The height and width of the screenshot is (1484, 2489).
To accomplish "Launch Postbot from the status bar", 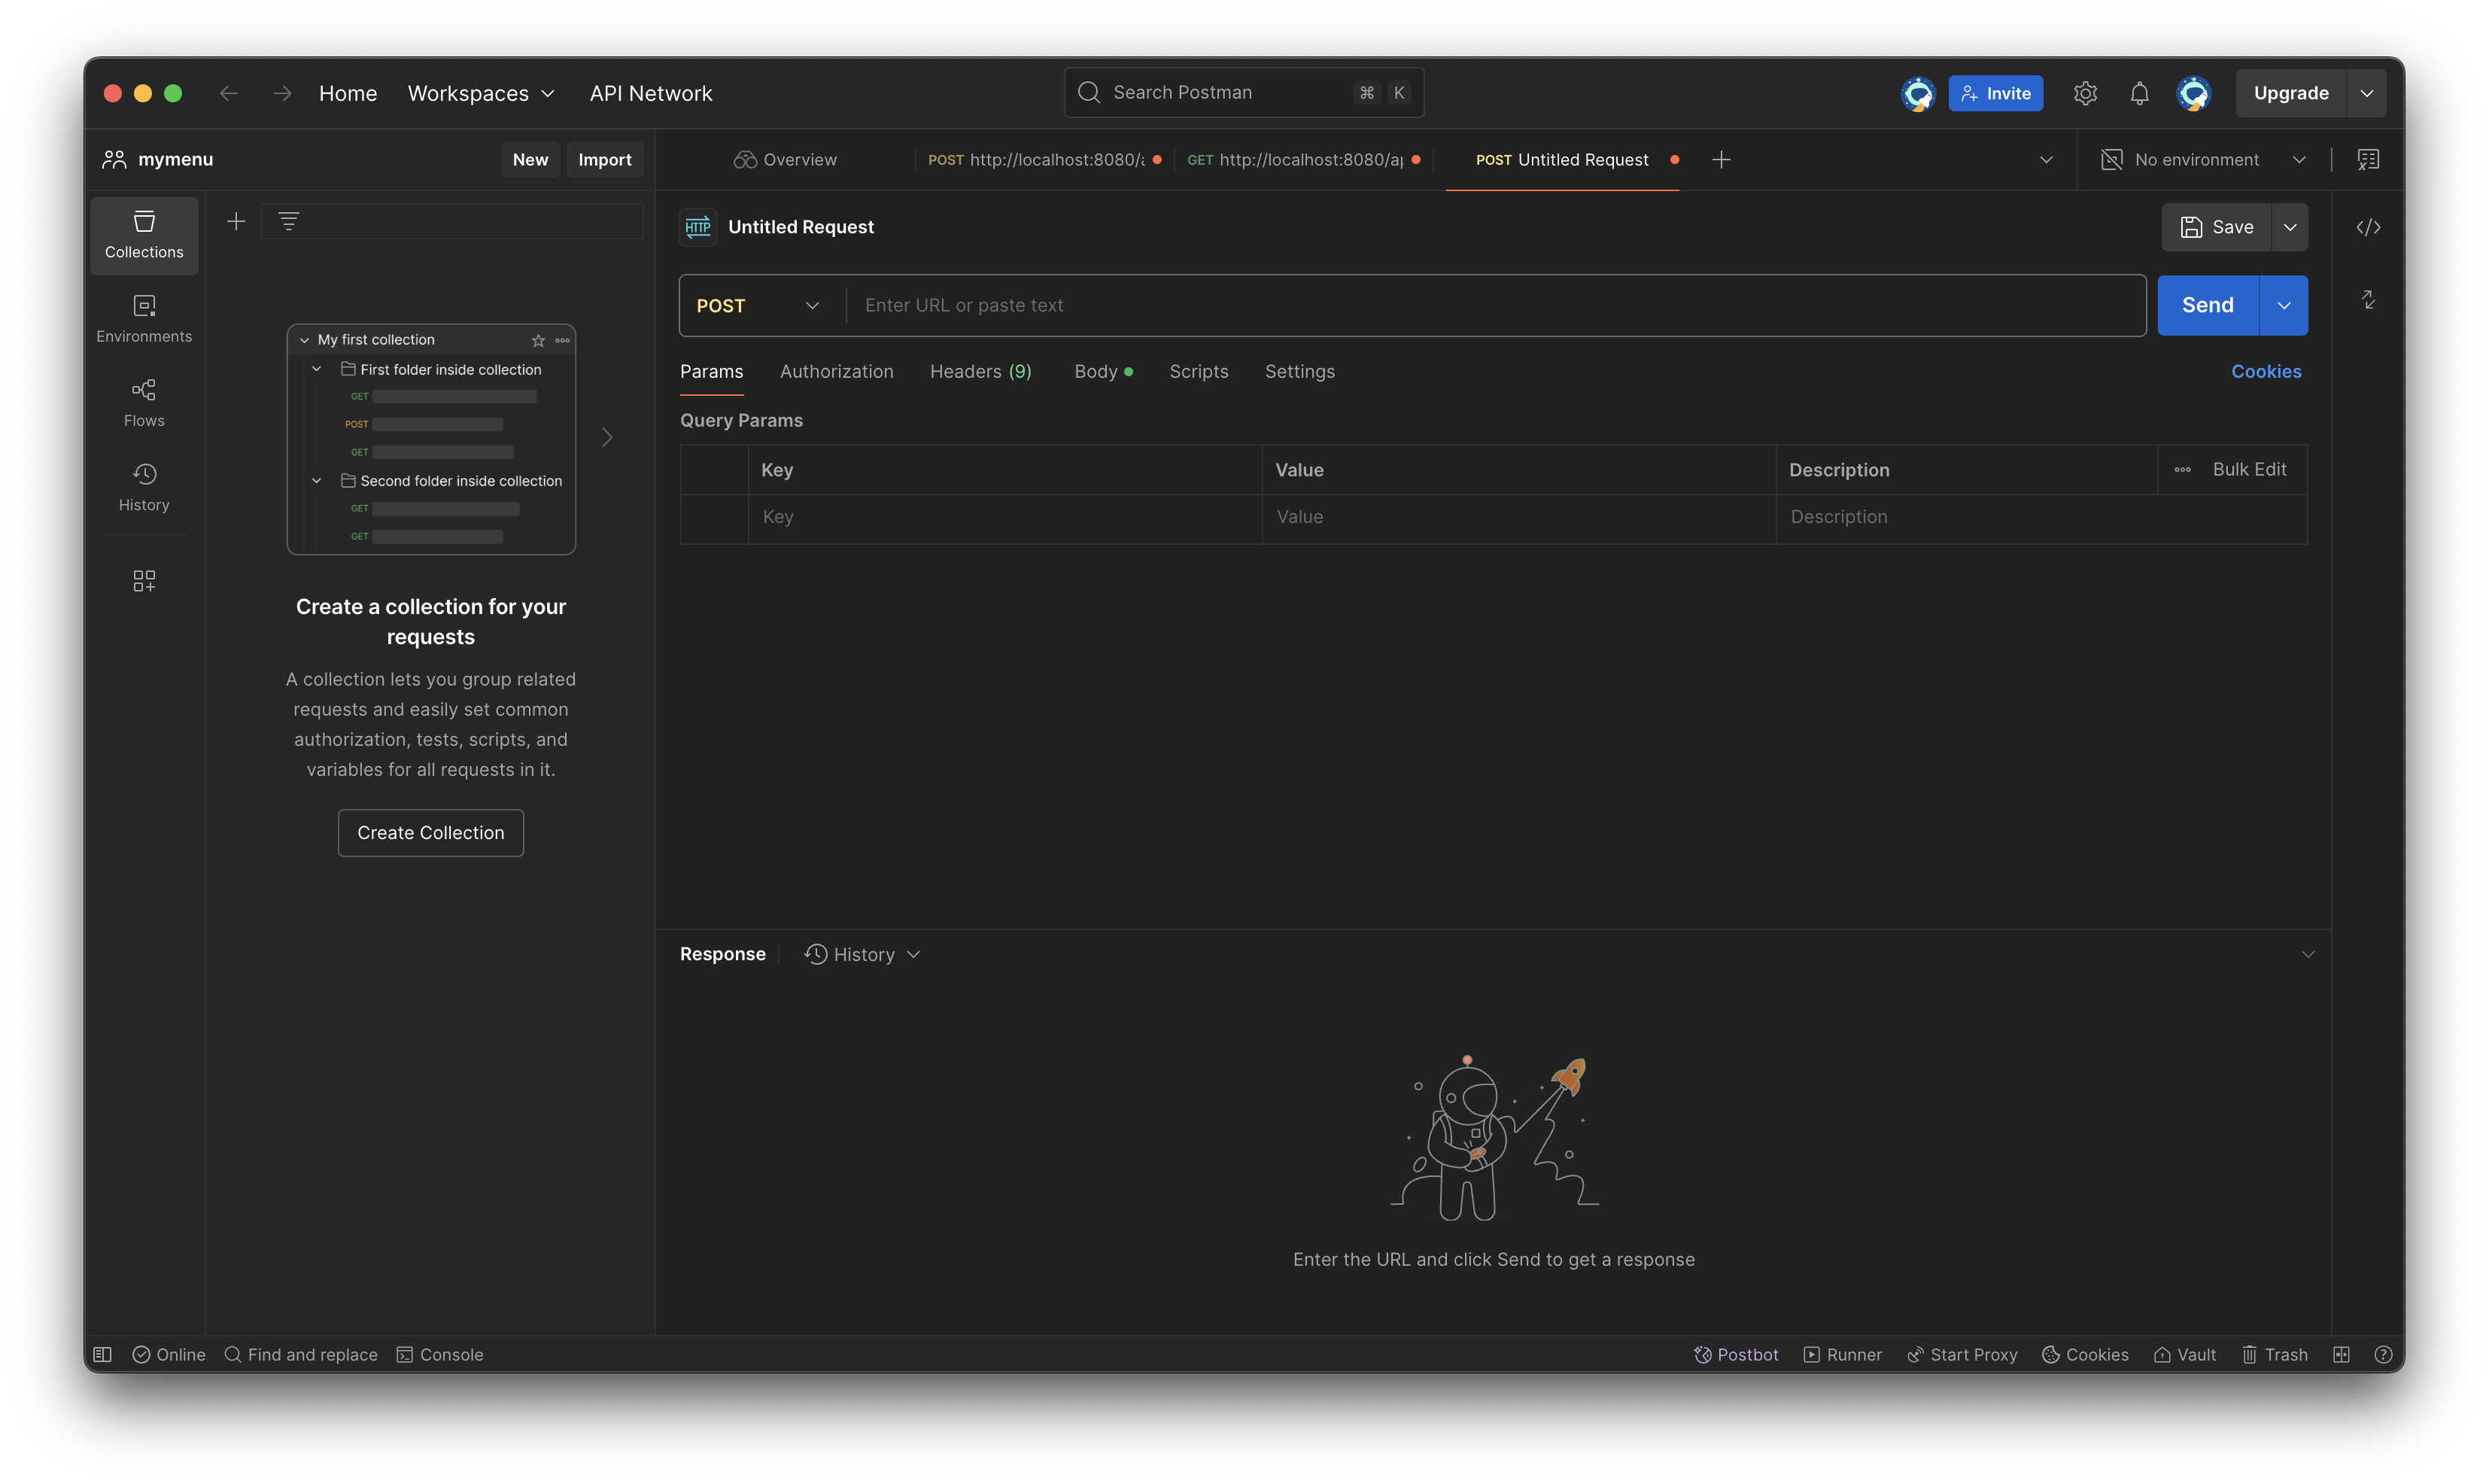I will (1735, 1354).
